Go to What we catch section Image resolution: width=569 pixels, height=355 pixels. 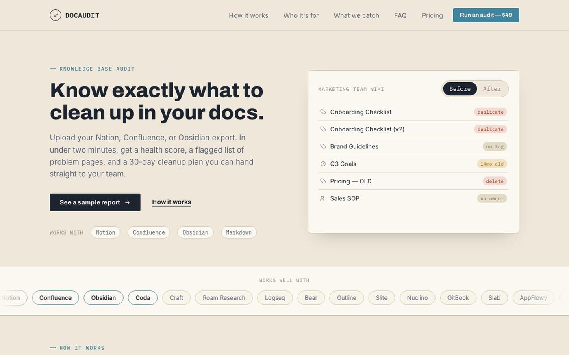pyautogui.click(x=356, y=15)
